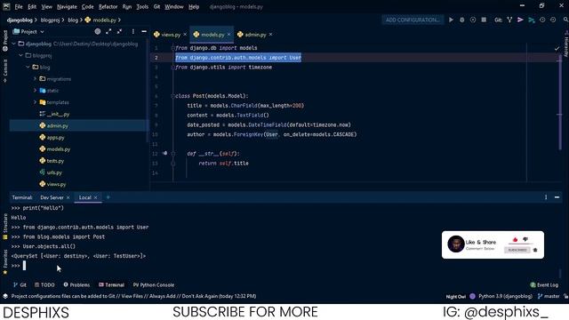
Task: Select views.py in project tree
Action: point(53,184)
